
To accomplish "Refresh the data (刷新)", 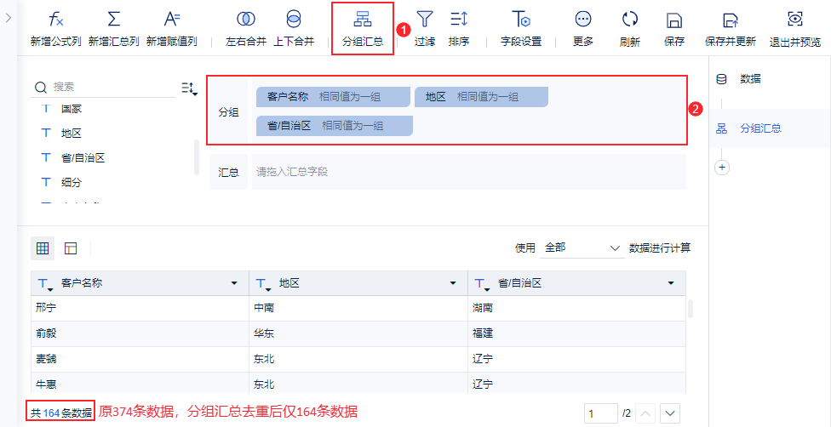I will tap(629, 29).
